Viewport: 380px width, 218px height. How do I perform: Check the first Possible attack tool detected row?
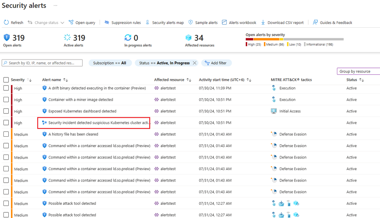pyautogui.click(x=6, y=203)
